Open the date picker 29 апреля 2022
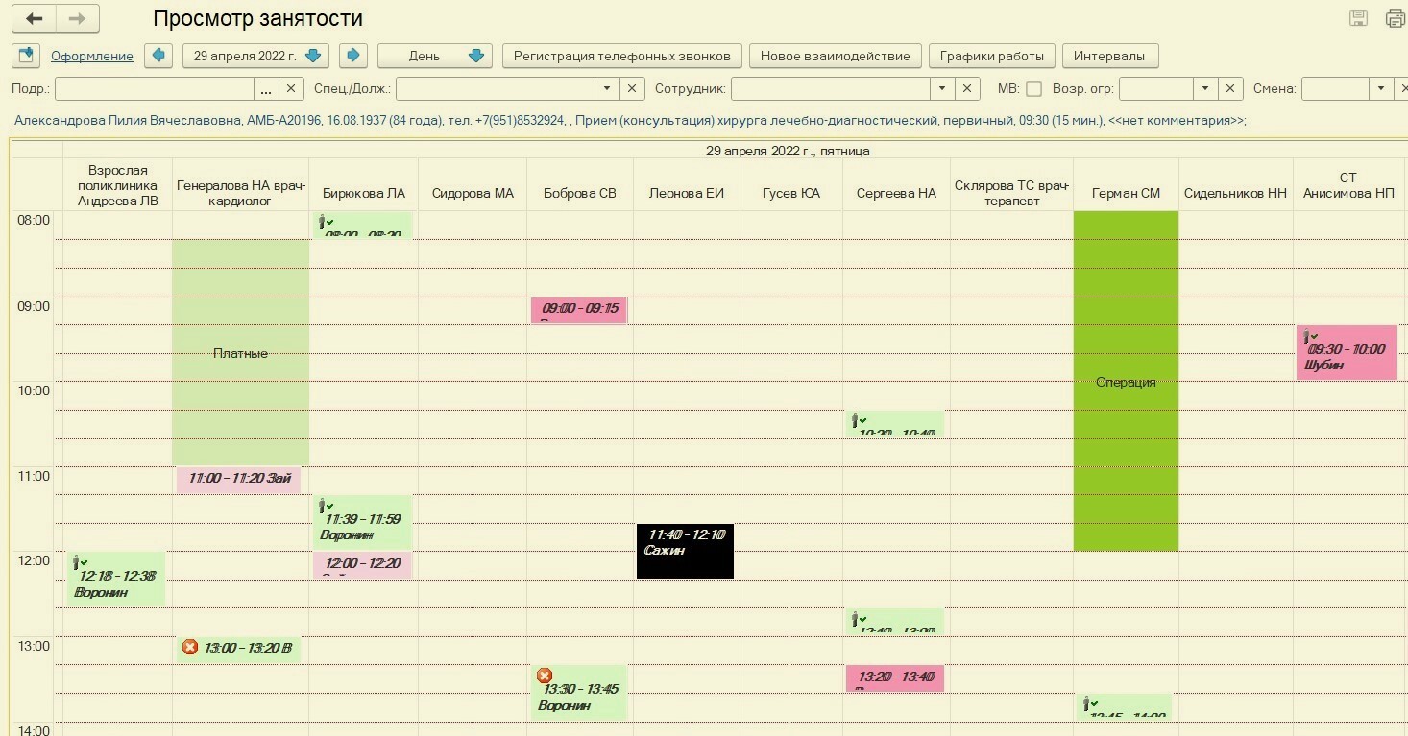 255,56
